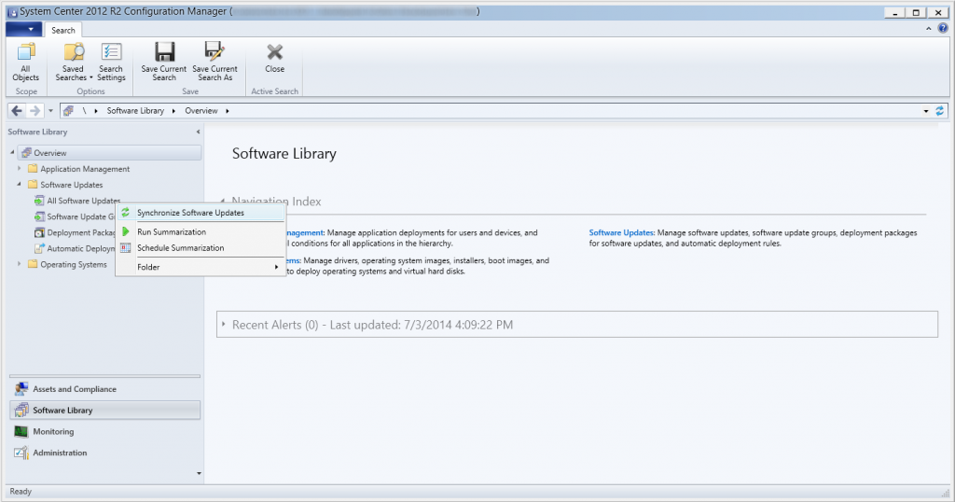This screenshot has height=502, width=955.
Task: Expand the Recent Alerts section
Action: [x=224, y=325]
